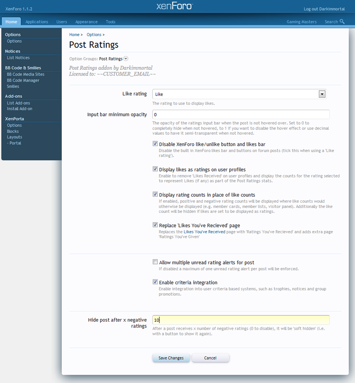Follow the Likes You've Received link

(x=204, y=232)
